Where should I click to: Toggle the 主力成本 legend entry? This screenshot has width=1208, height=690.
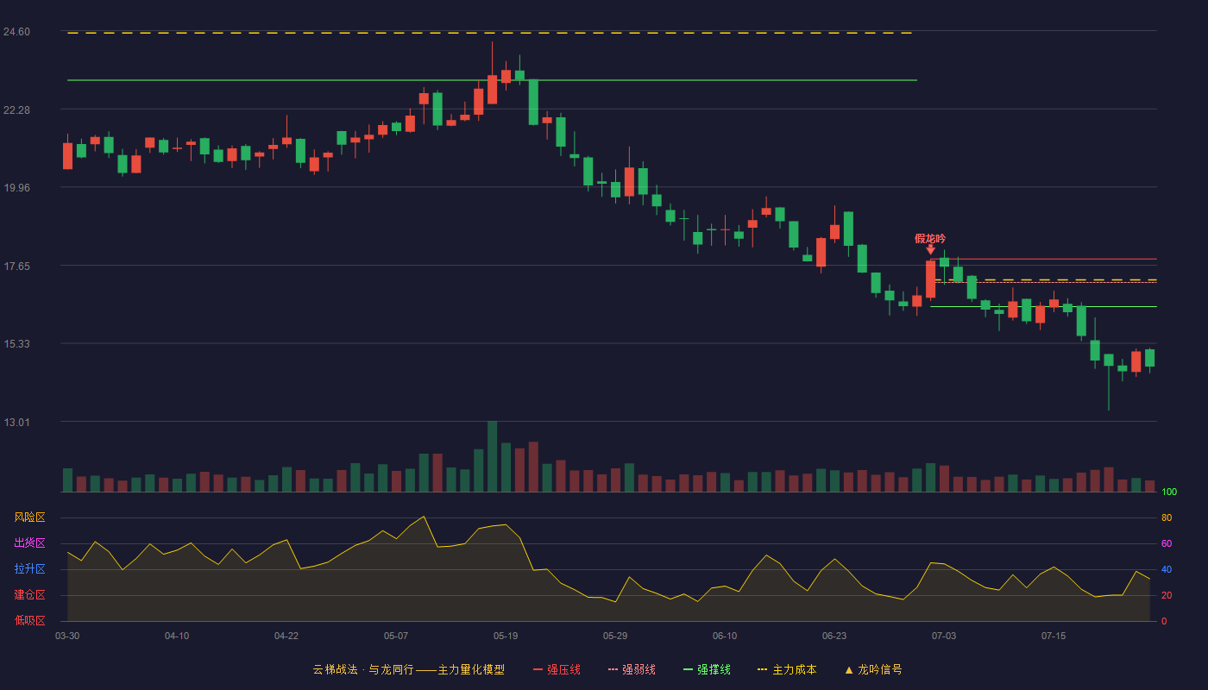click(787, 669)
